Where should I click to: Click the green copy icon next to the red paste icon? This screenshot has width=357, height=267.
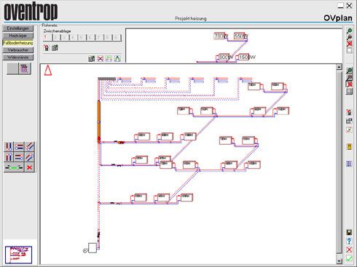click(x=55, y=47)
